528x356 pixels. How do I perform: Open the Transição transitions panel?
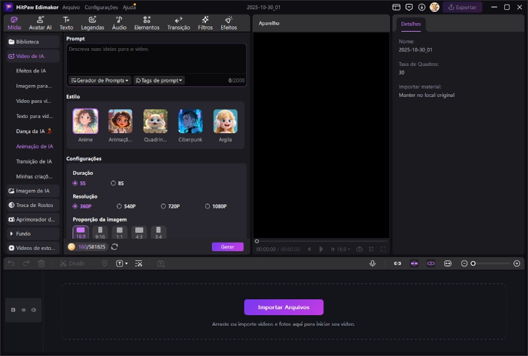(x=178, y=23)
